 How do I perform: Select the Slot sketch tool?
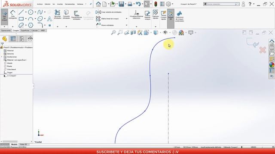[21, 25]
